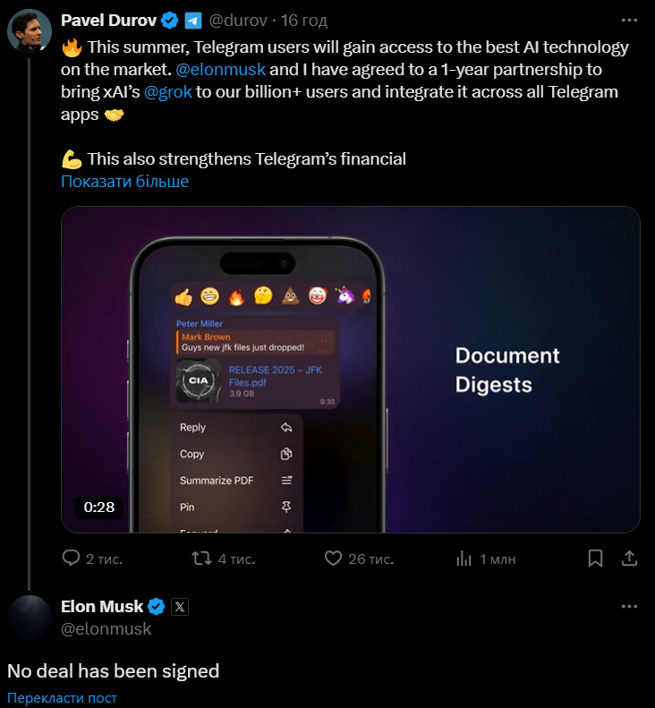Image resolution: width=655 pixels, height=708 pixels.
Task: Translate the reply via Перекласти пост
Action: tap(62, 697)
